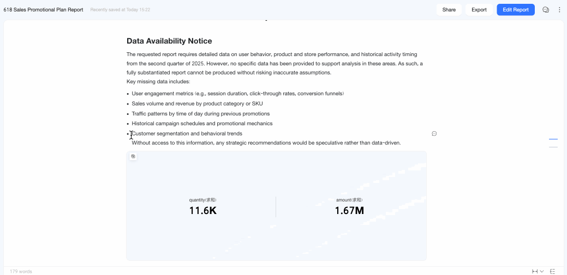
Task: Show the document outline icon
Action: point(552,271)
